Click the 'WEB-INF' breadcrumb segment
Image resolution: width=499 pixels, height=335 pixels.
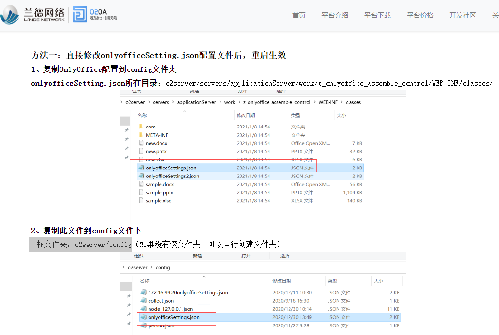pos(328,102)
